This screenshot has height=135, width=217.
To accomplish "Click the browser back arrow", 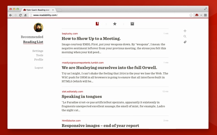I will coord(10,15).
